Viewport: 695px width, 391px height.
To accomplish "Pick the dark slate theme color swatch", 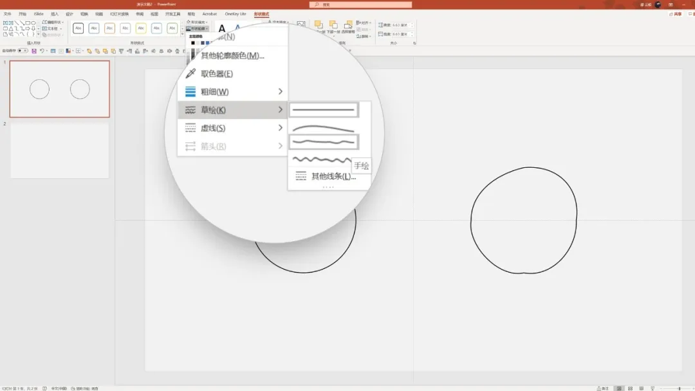I will click(203, 43).
